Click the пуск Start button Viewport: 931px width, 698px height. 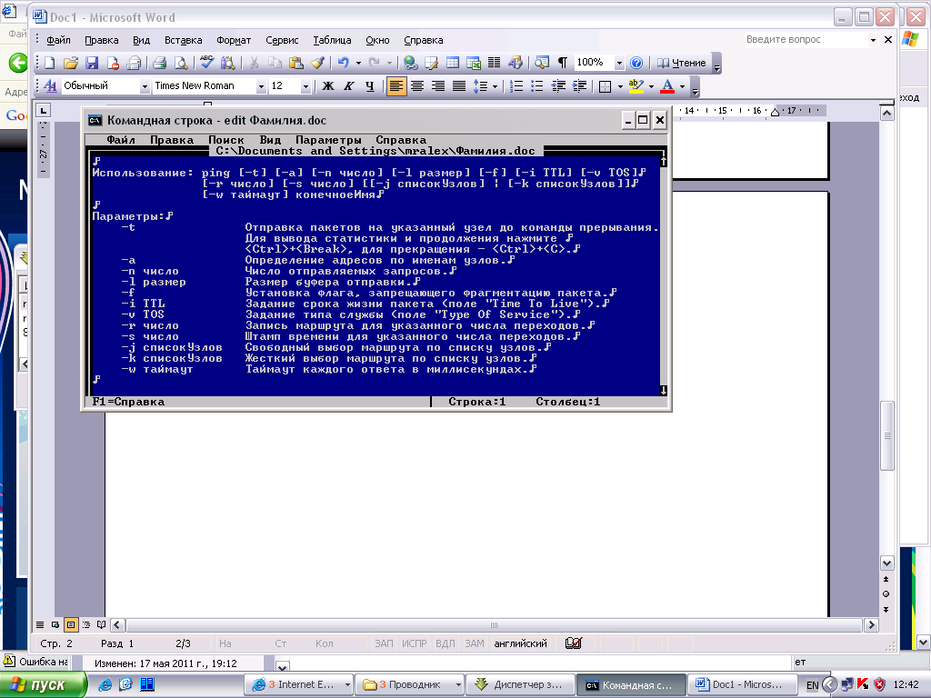tap(42, 685)
